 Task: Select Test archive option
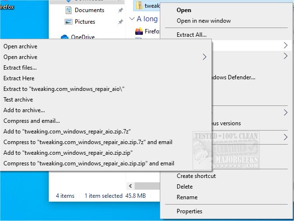coord(18,100)
